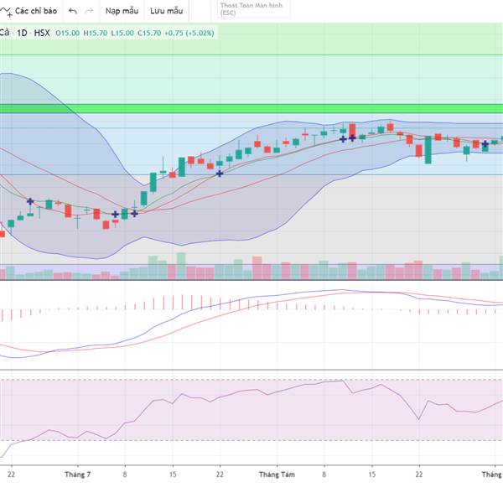Viewport: 503px width, 503px height.
Task: Click the Tháng 7 time axis label
Action: click(78, 474)
